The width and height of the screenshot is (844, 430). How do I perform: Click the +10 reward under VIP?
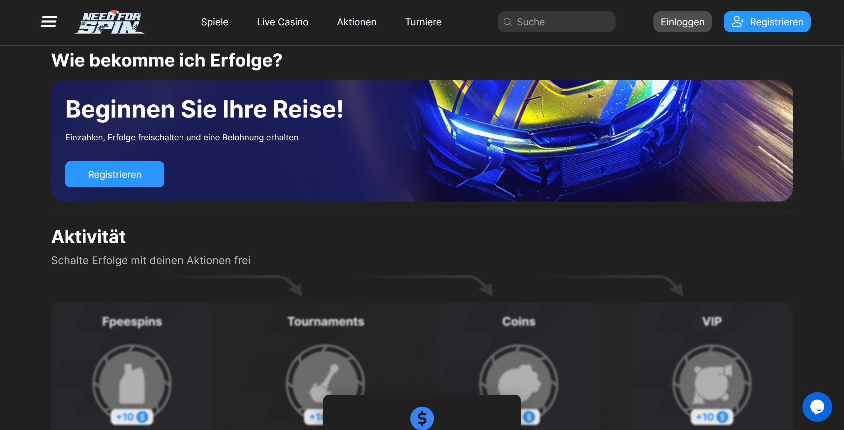tap(712, 417)
